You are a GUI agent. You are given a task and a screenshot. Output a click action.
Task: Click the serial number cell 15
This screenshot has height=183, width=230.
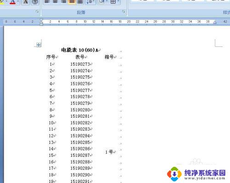[51, 155]
